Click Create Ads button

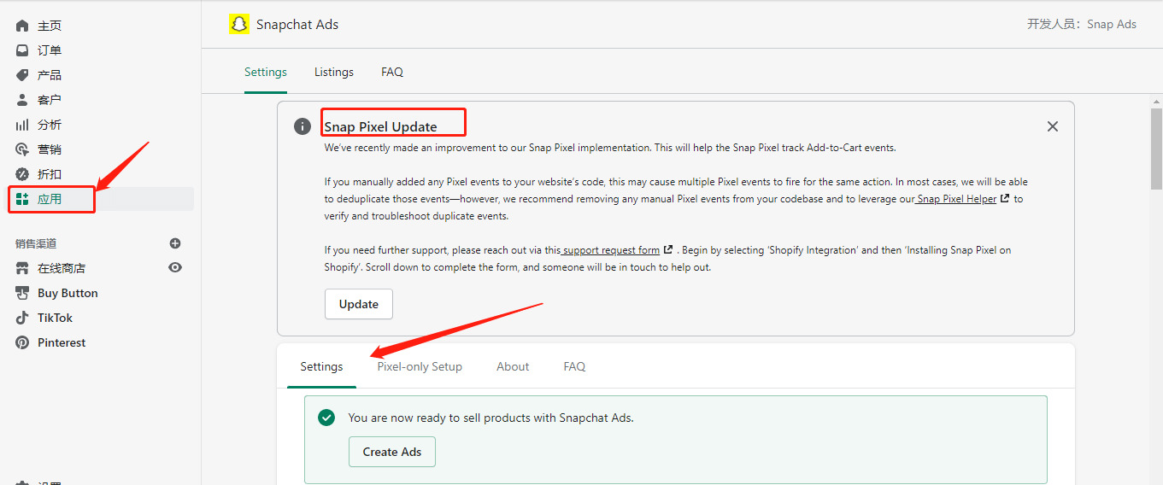(x=392, y=452)
